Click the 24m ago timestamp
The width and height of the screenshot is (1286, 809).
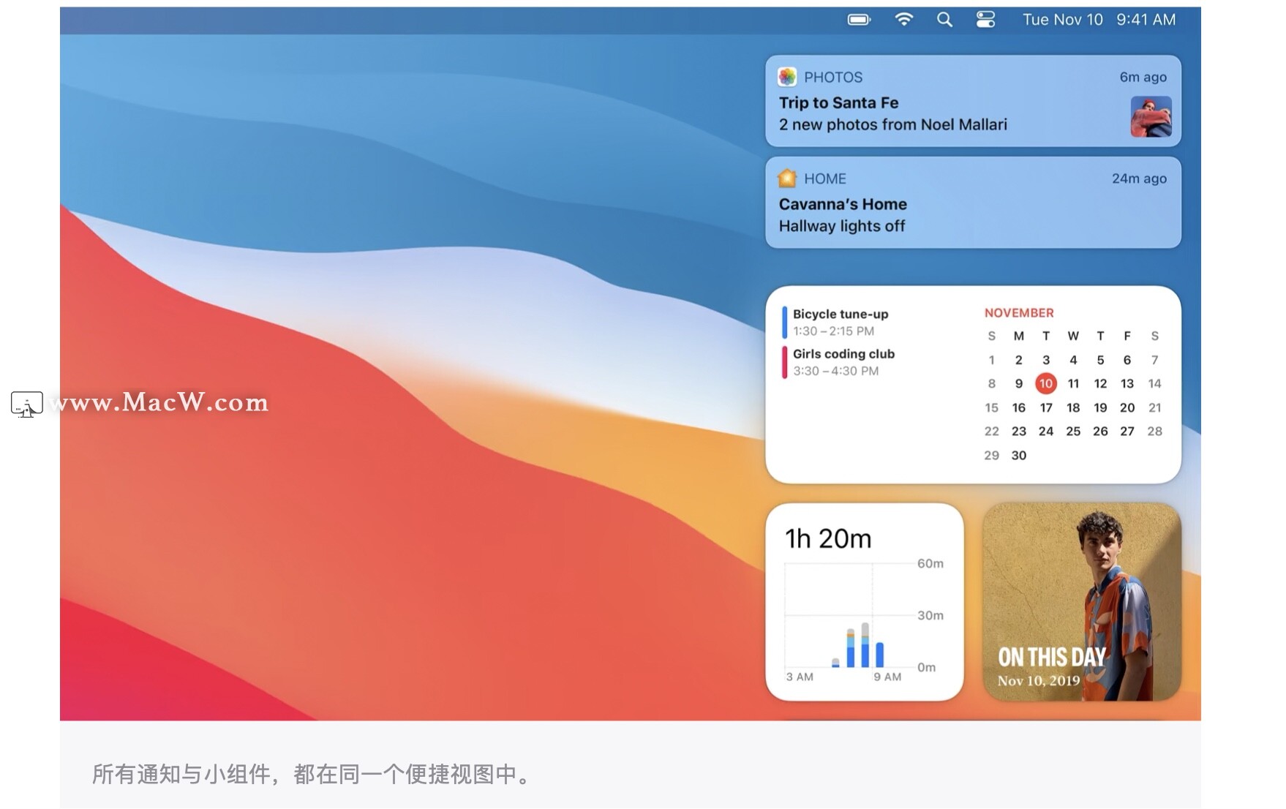click(1139, 178)
